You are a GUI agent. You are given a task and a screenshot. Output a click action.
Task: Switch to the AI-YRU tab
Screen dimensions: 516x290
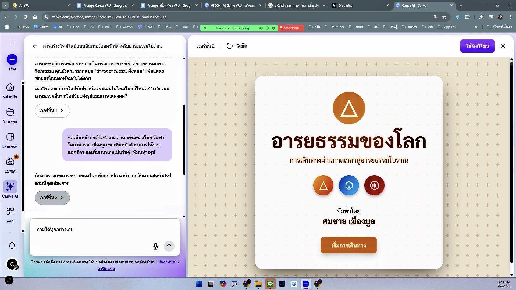coord(41,5)
